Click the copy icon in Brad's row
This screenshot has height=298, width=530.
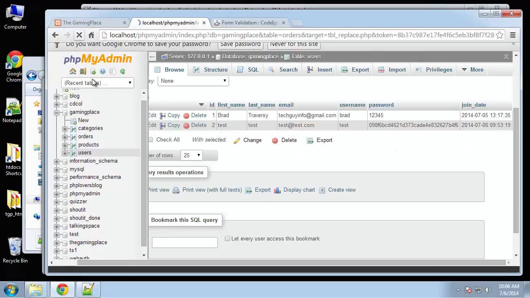click(x=163, y=115)
